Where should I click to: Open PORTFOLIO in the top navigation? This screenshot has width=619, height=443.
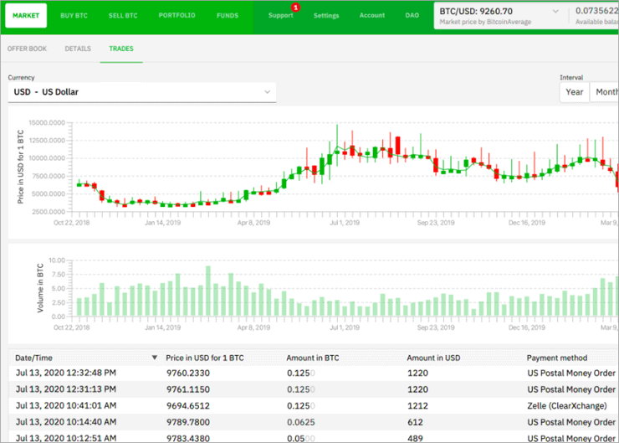[x=176, y=16]
